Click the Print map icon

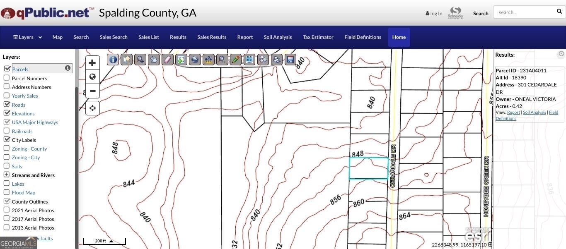[x=277, y=60]
